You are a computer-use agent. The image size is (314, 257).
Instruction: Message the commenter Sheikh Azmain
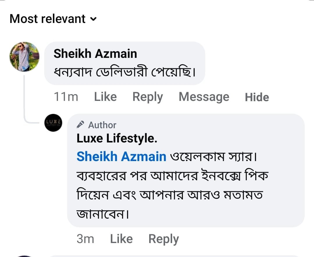(204, 97)
